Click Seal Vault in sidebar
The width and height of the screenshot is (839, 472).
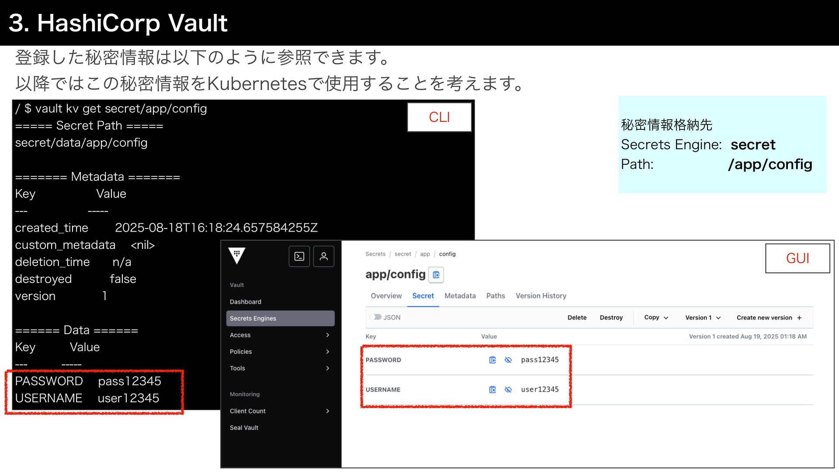coord(244,428)
